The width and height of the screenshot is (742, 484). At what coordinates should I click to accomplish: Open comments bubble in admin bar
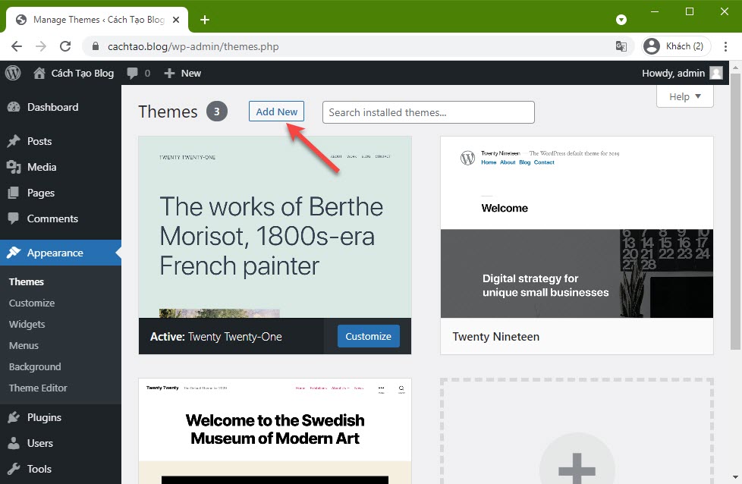tap(133, 73)
